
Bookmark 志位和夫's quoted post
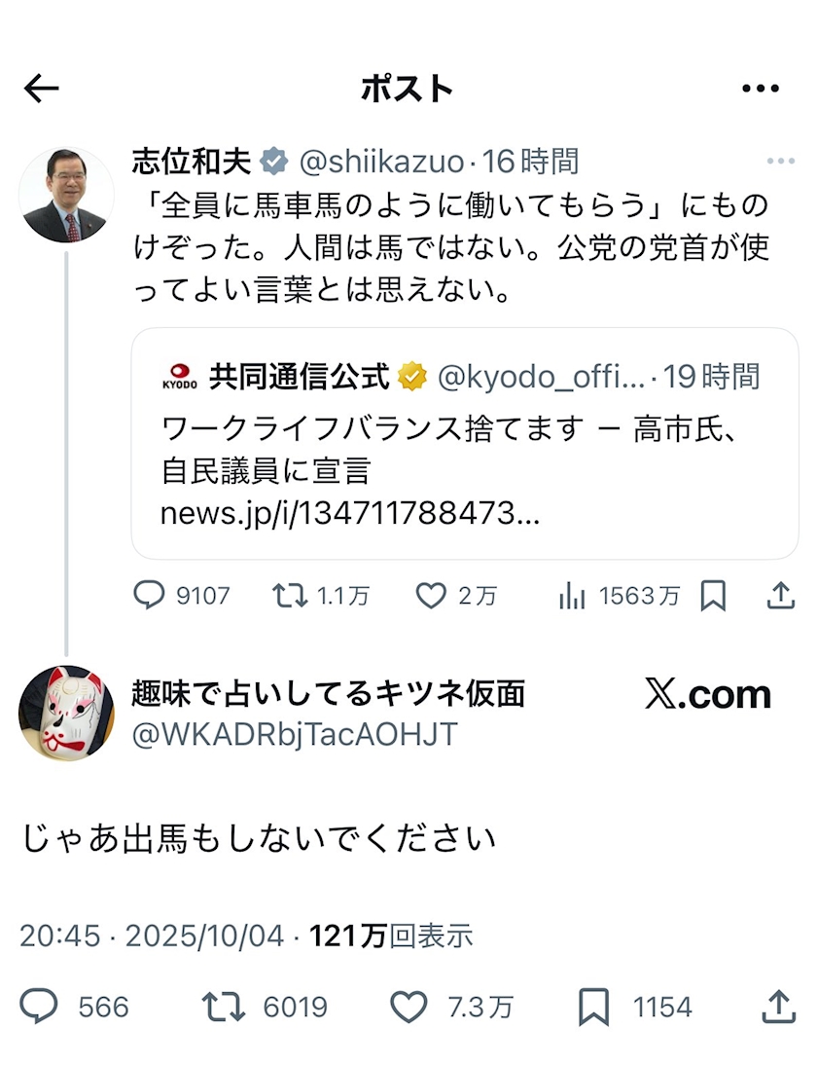[713, 596]
